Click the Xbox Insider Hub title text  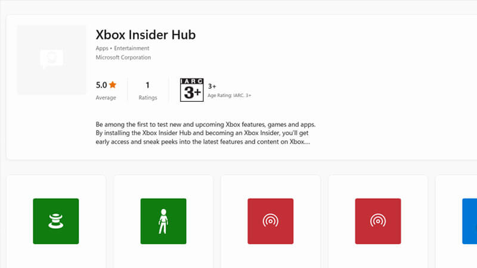point(145,35)
